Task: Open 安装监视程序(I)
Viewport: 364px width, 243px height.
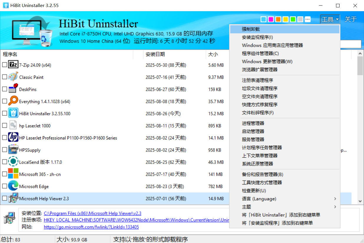Action: (x=284, y=37)
